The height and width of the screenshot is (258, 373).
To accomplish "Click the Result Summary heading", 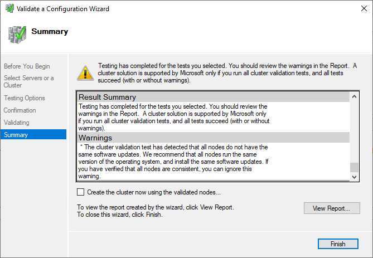I will [x=107, y=98].
